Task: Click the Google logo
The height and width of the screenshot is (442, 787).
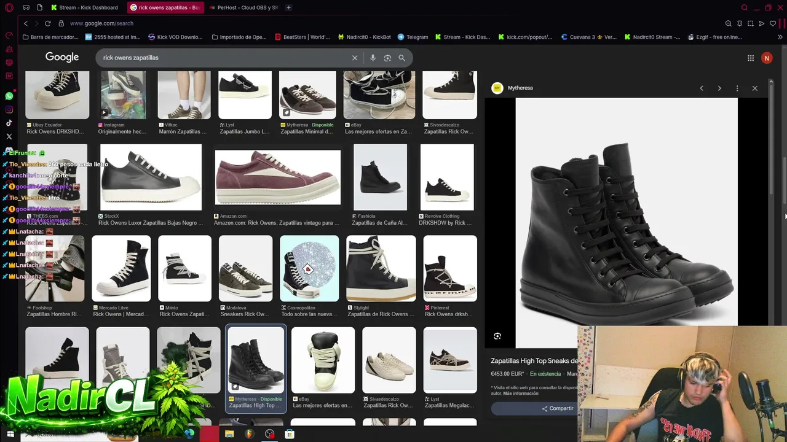Action: (62, 57)
